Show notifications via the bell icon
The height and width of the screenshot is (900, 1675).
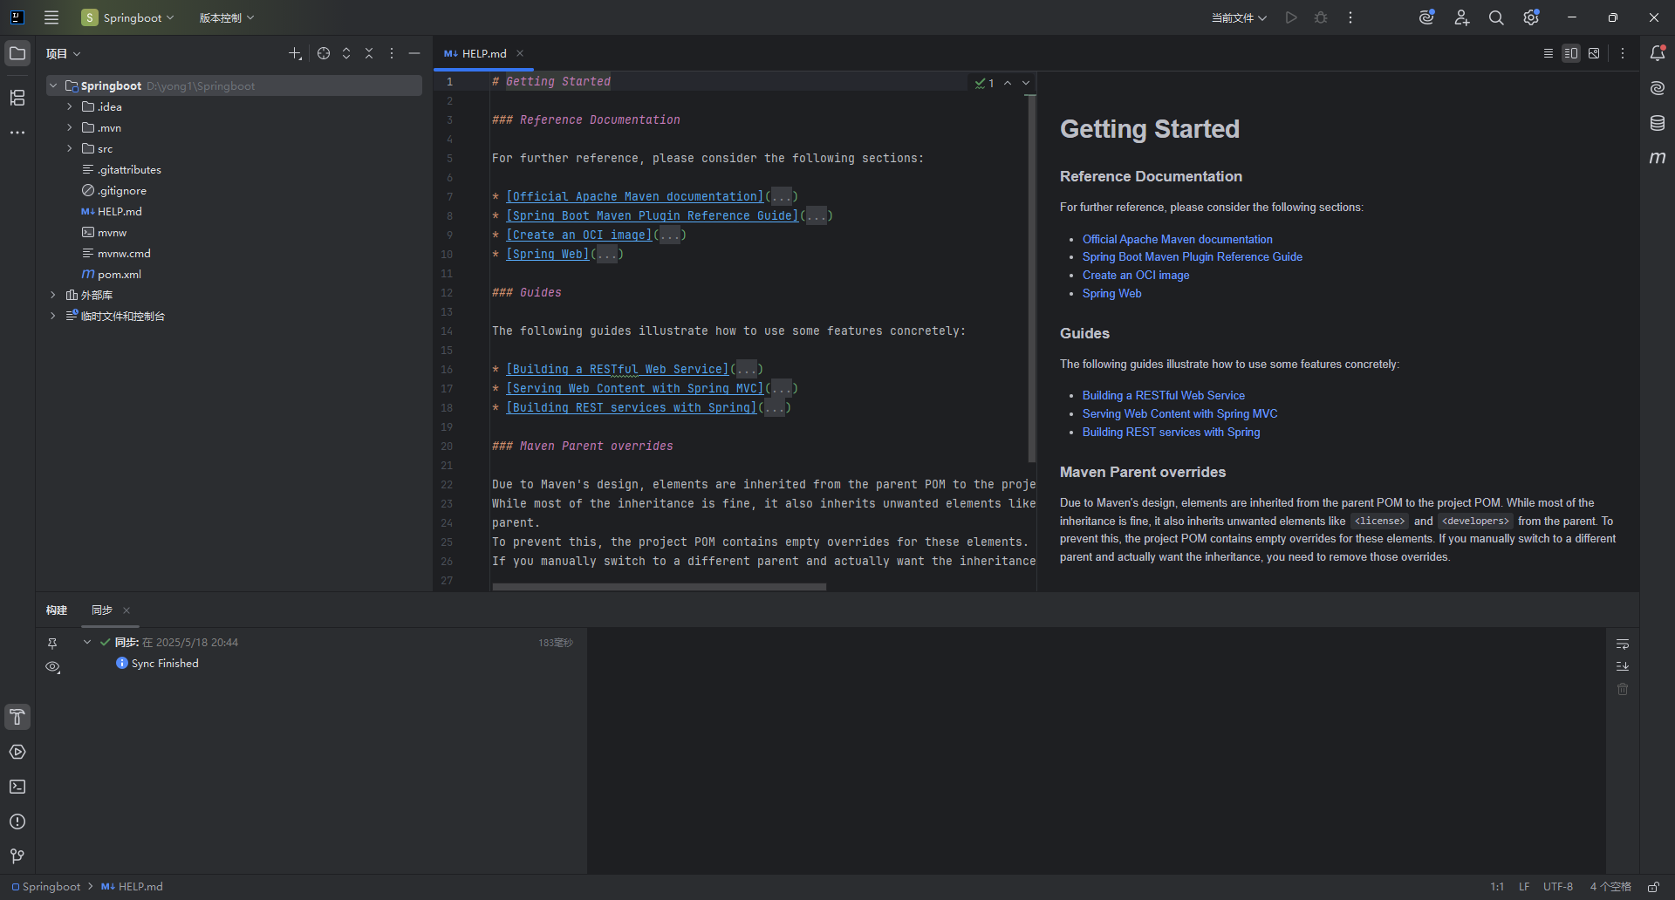(1658, 53)
